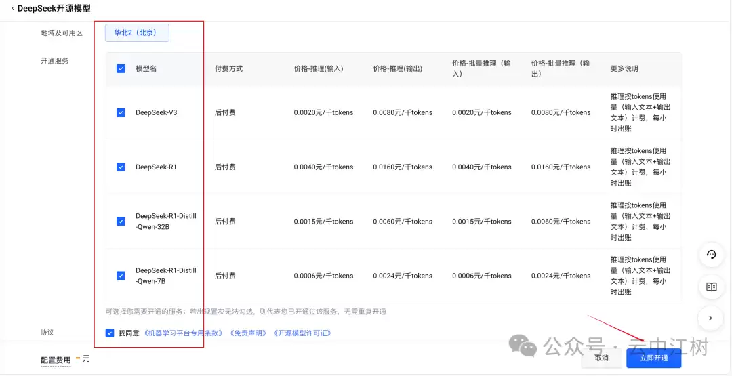This screenshot has width=732, height=376.
Task: Open the customer service headset icon
Action: [711, 255]
